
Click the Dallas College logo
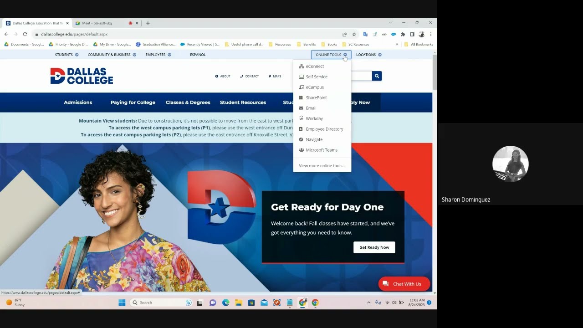(x=82, y=76)
